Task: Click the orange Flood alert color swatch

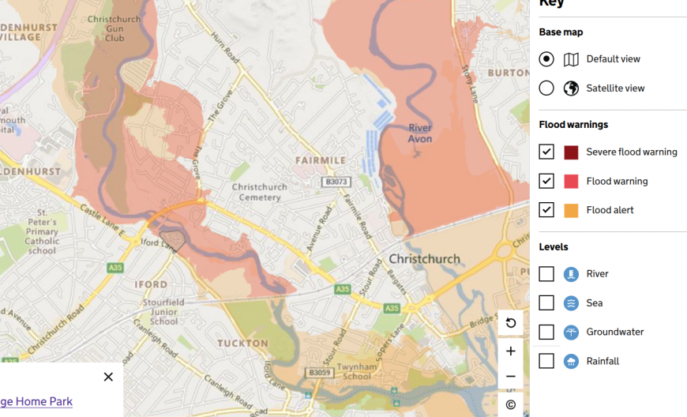Action: tap(571, 210)
